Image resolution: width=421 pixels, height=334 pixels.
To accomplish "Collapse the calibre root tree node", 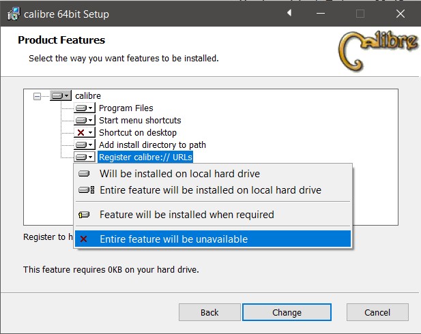I will coord(38,96).
